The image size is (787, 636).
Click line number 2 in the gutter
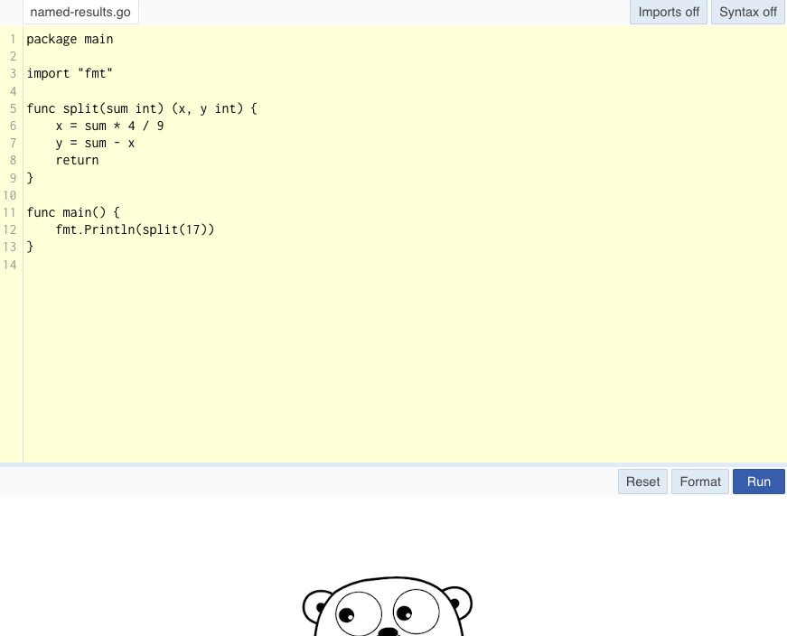(13, 56)
